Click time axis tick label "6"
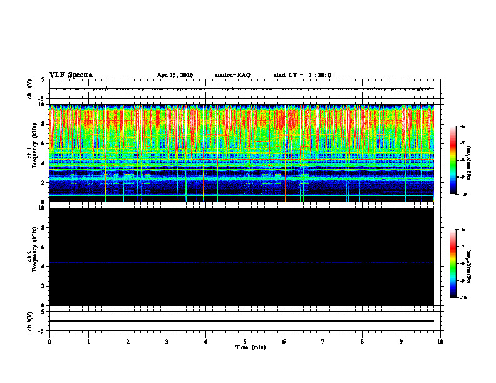The height and width of the screenshot is (383, 496). tap(284, 342)
